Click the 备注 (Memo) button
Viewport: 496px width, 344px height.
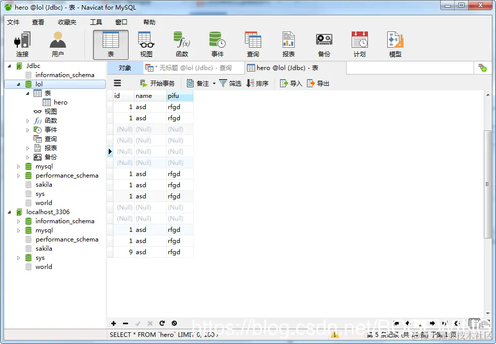(x=198, y=83)
